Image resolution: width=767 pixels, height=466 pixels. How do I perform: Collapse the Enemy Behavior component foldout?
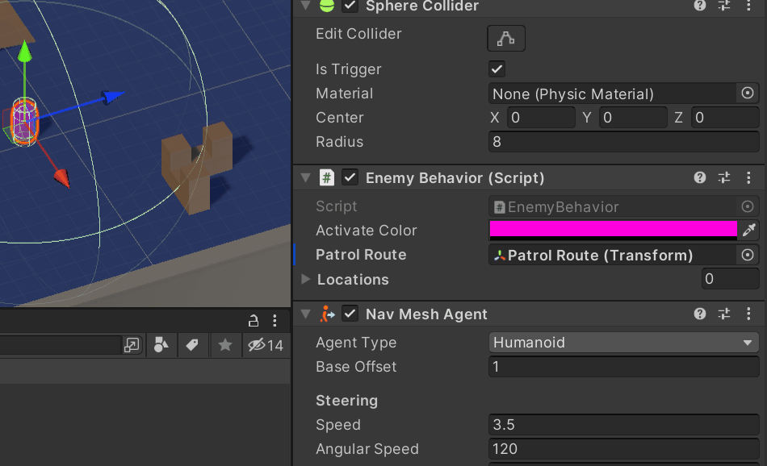(x=306, y=178)
